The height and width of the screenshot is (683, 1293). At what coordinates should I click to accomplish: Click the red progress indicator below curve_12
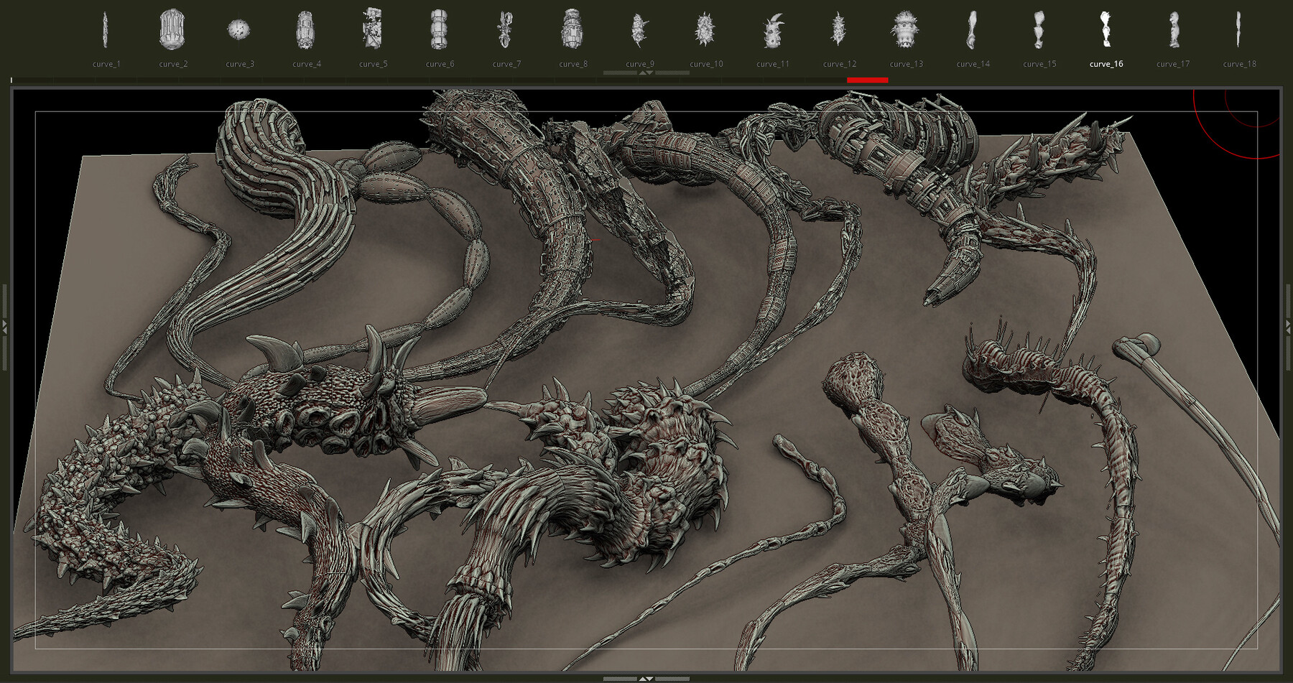(868, 80)
